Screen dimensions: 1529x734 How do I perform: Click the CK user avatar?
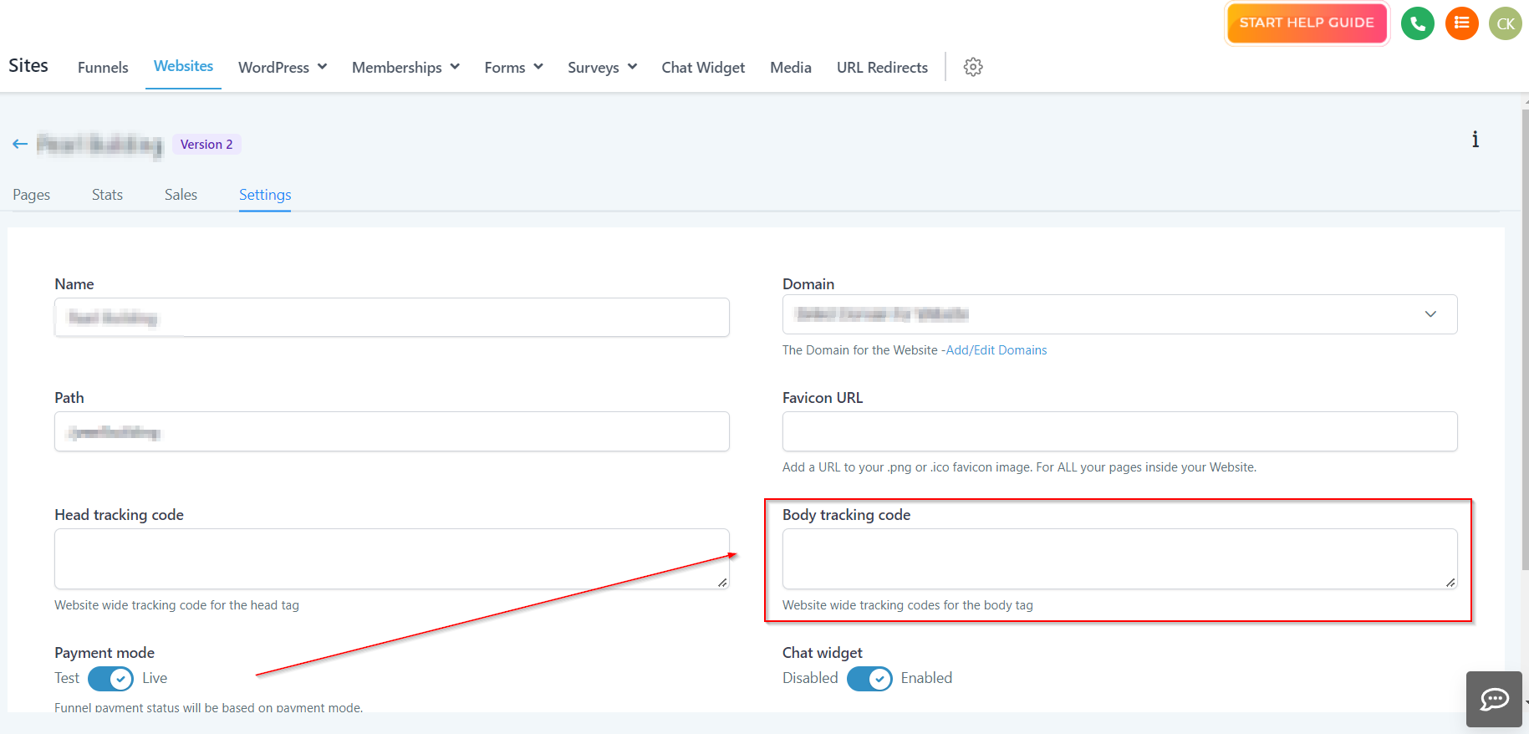click(1506, 23)
